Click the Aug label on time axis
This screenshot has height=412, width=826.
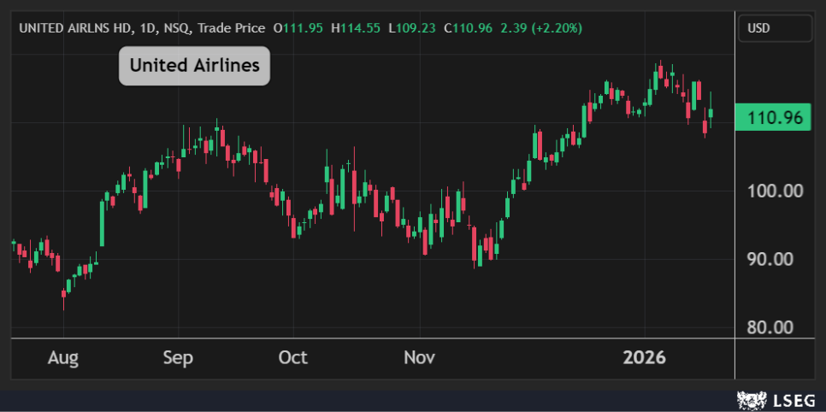click(x=62, y=357)
